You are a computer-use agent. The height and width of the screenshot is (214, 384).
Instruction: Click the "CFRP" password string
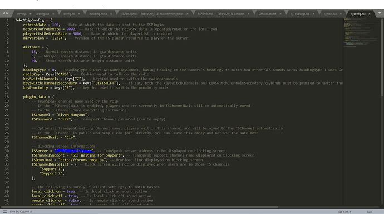tap(65, 119)
